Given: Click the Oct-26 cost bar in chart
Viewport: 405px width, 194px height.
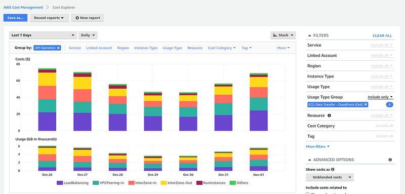Looking at the screenshot, I should click(47, 99).
